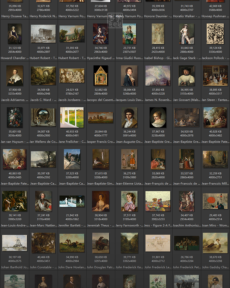Select the Irma Giudici Russ image

[x=129, y=34]
